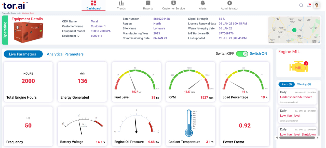Go to Device List in the breadcrumb
This screenshot has width=326, height=148.
tap(15, 13)
